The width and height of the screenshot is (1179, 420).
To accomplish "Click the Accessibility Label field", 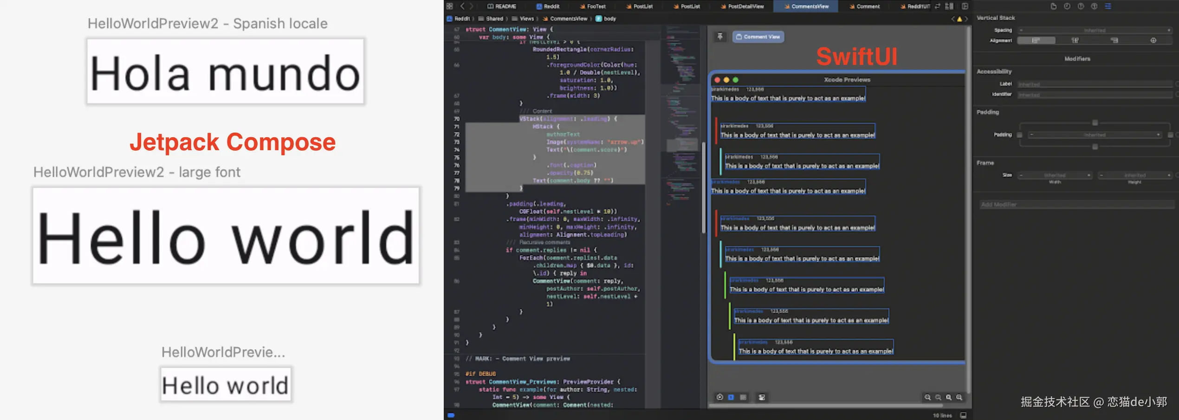I will point(1095,84).
